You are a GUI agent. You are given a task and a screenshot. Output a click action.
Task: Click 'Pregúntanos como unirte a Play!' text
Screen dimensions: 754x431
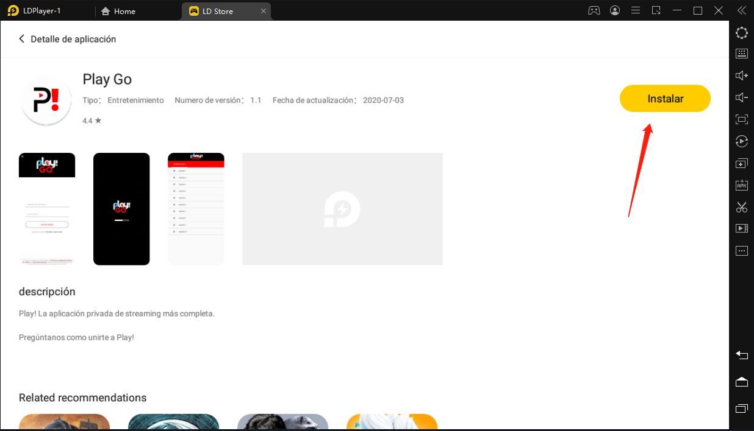76,337
